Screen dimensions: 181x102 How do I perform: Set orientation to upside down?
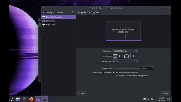coord(126,56)
